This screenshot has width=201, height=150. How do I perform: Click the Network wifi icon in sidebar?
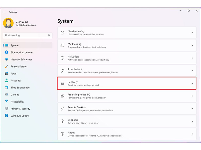click(x=7, y=59)
